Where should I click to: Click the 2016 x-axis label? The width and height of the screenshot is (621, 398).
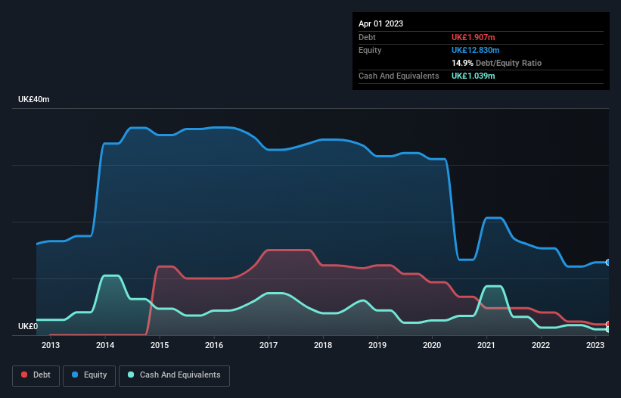[x=214, y=345]
